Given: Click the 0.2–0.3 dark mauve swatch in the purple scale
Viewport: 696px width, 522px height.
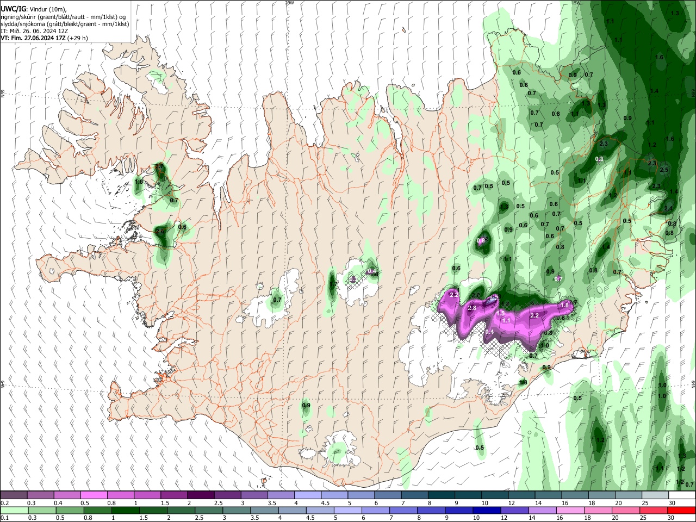Looking at the screenshot, I should click(x=14, y=495).
